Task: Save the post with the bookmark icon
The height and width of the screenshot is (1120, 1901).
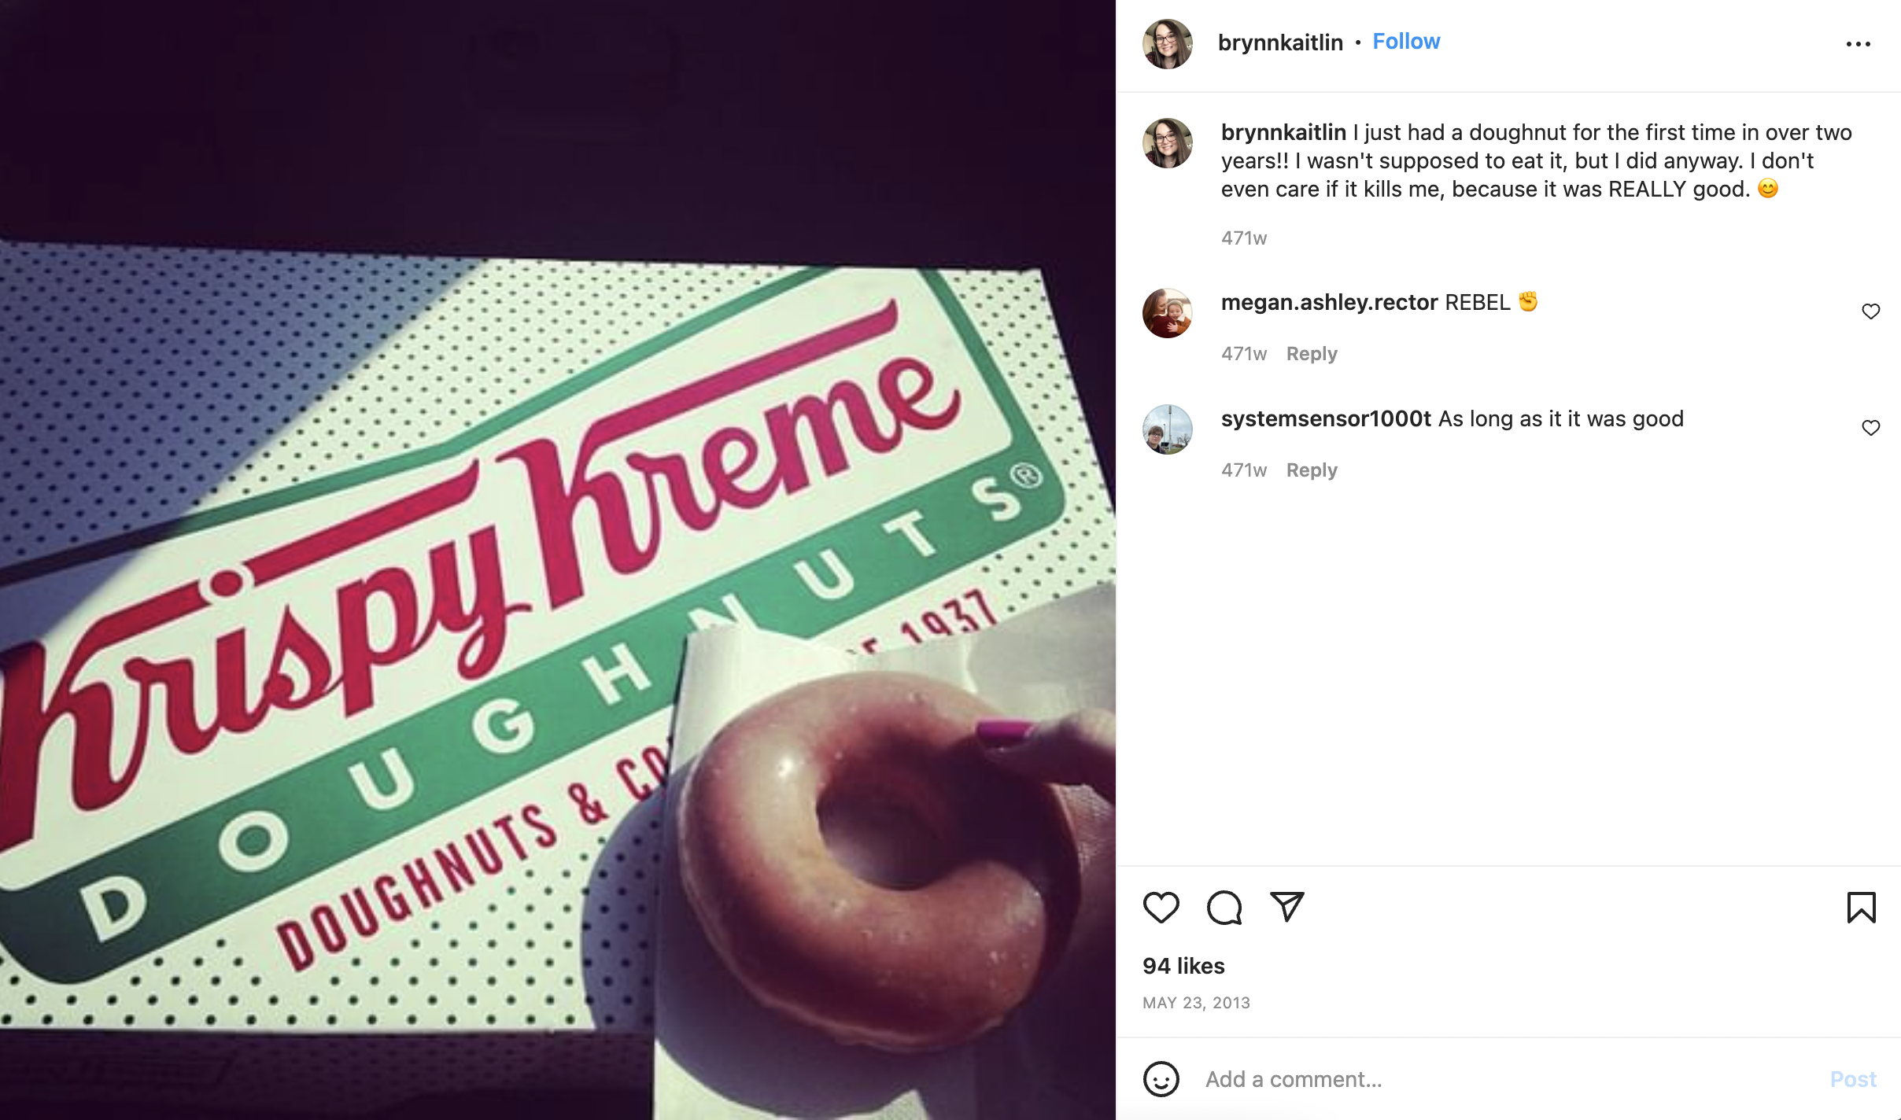Action: pyautogui.click(x=1861, y=908)
